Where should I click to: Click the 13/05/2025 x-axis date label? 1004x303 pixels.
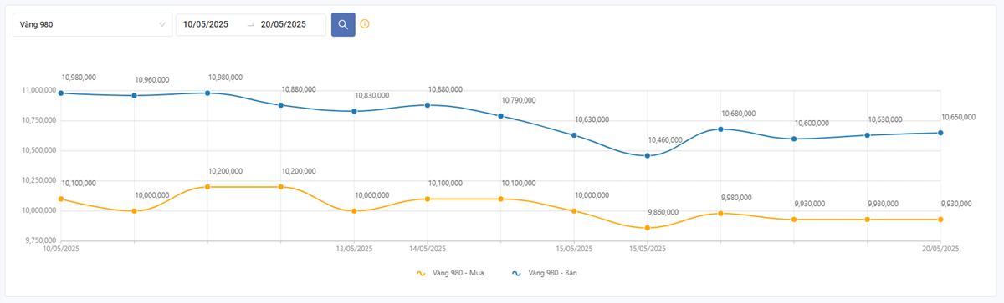[x=354, y=249]
